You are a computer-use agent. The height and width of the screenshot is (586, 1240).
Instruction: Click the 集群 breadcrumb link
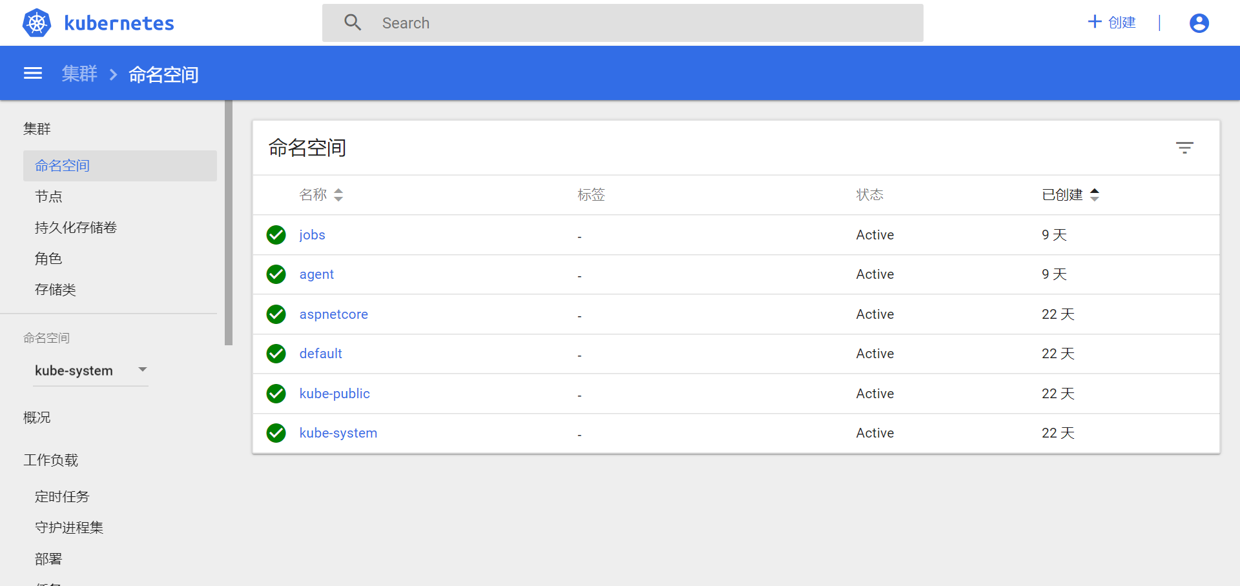[x=79, y=74]
